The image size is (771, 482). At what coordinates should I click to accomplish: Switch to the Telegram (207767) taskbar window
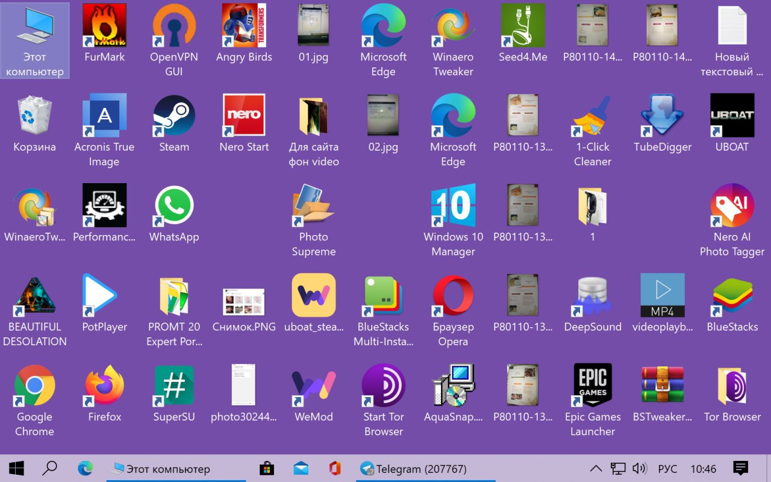(425, 468)
